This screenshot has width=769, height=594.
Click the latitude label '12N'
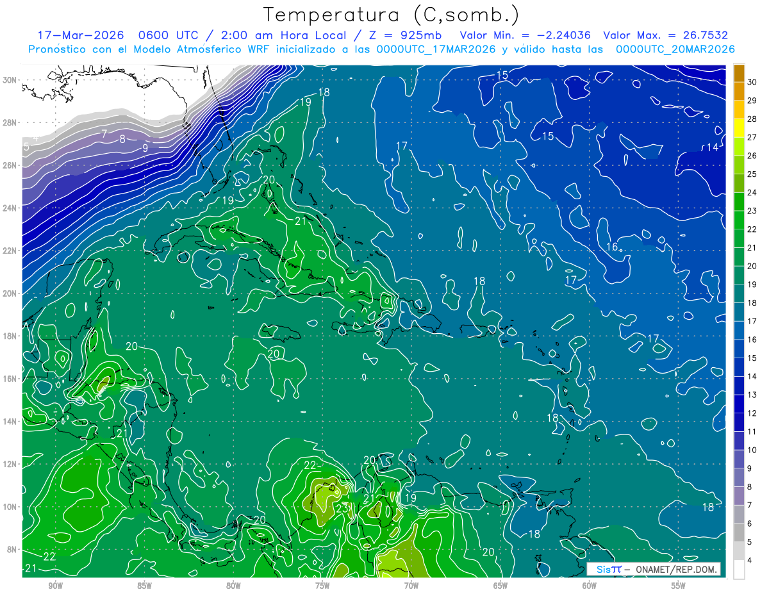11,464
